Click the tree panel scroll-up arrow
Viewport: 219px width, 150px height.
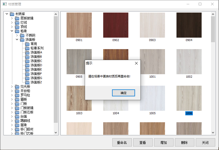coord(56,14)
